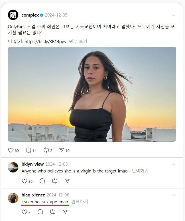Share the bklyn_view comment
185x221 pixels.
(x=67, y=181)
